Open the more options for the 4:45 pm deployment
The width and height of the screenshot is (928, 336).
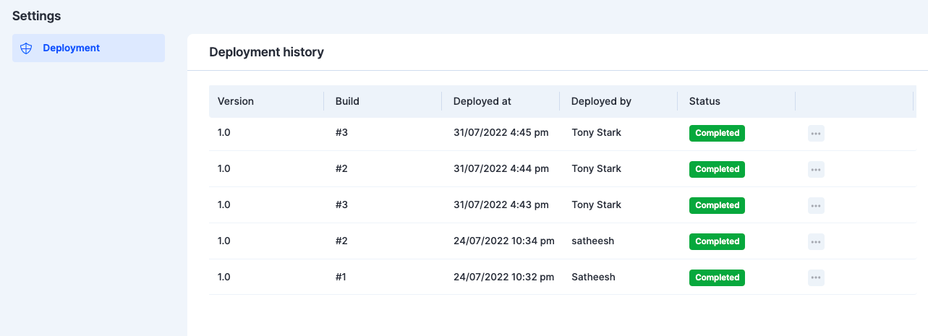pyautogui.click(x=816, y=133)
